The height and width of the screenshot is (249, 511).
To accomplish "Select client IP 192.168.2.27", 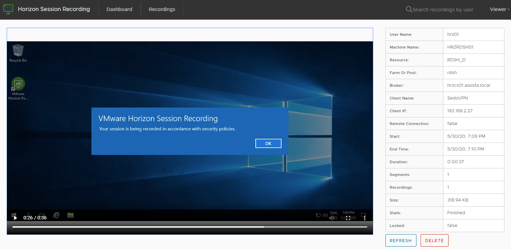I will (460, 111).
